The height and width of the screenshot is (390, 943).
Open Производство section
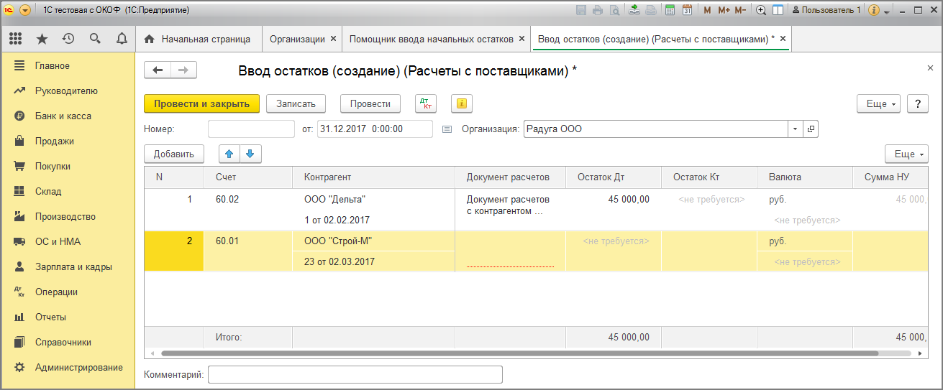(68, 217)
